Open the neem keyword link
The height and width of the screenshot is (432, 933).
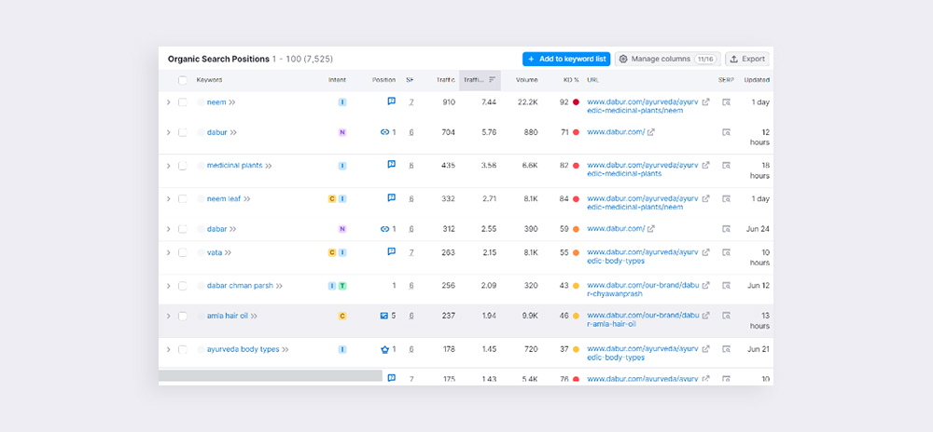pyautogui.click(x=216, y=102)
